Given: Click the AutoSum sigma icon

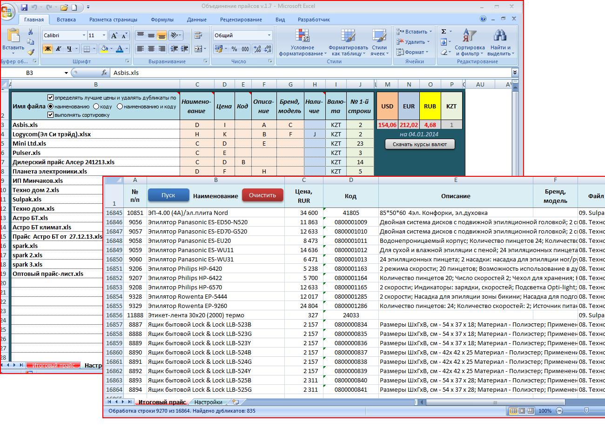Looking at the screenshot, I should (444, 31).
